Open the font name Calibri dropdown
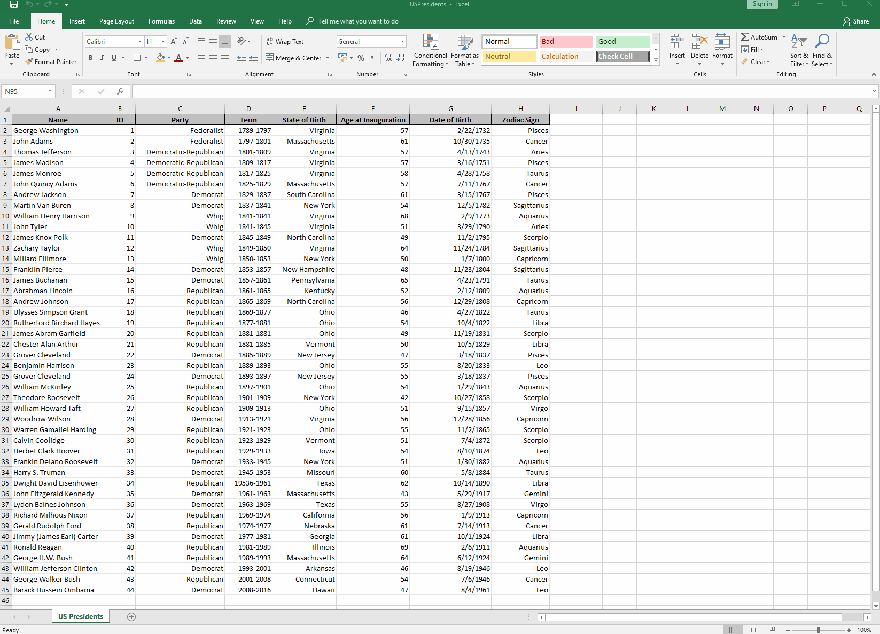Image resolution: width=880 pixels, height=634 pixels. [x=140, y=41]
